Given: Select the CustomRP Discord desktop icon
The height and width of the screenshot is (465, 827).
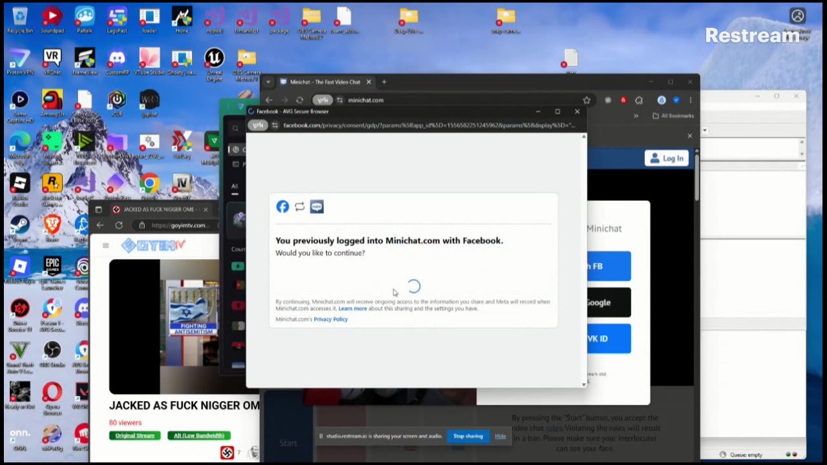Looking at the screenshot, I should pyautogui.click(x=117, y=61).
